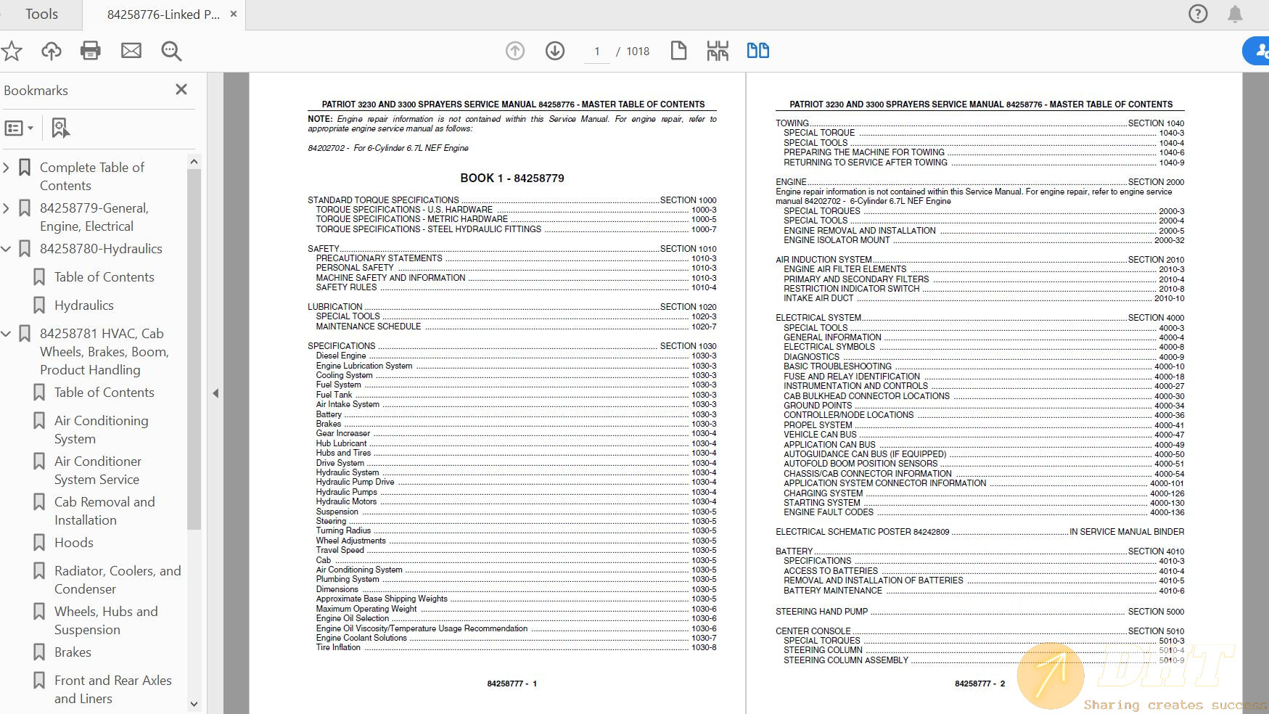Print the document using printer icon
1269x714 pixels.
tap(91, 51)
